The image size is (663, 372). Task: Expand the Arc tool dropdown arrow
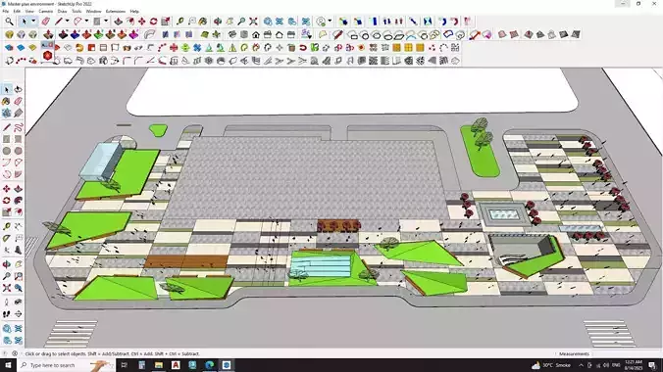tap(86, 22)
